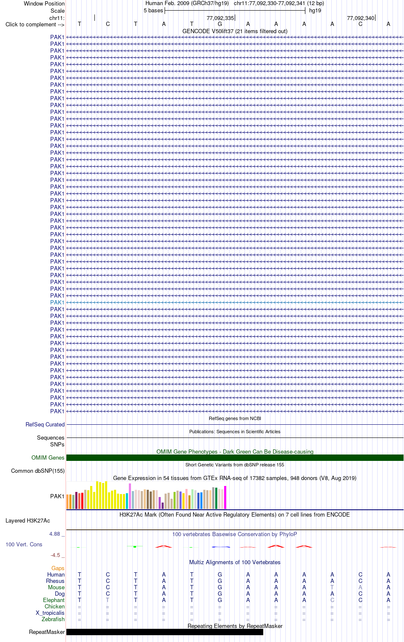
Task: Click the 'H3K27Ac Mark' track title
Action: (x=235, y=514)
